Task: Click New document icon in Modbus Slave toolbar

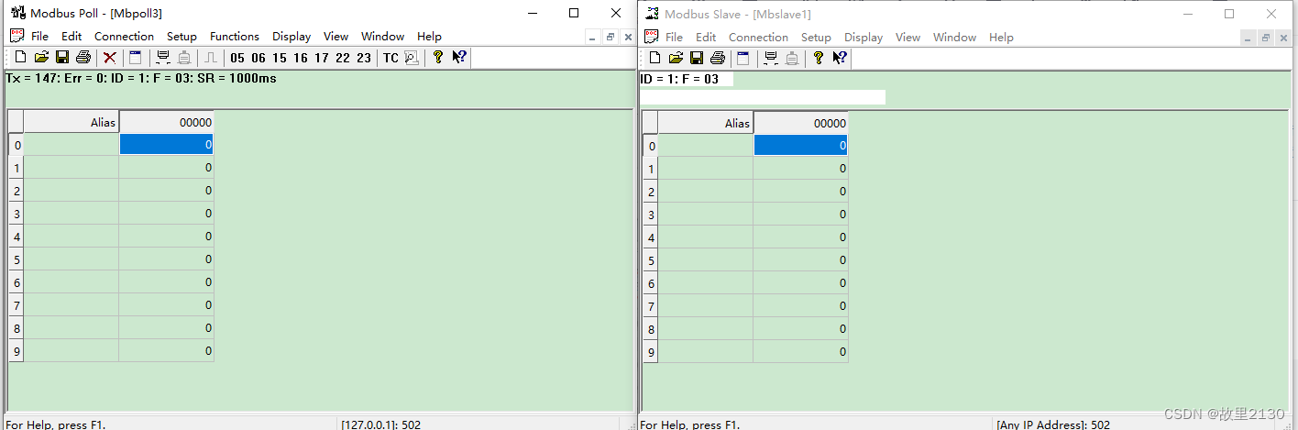Action: [655, 58]
